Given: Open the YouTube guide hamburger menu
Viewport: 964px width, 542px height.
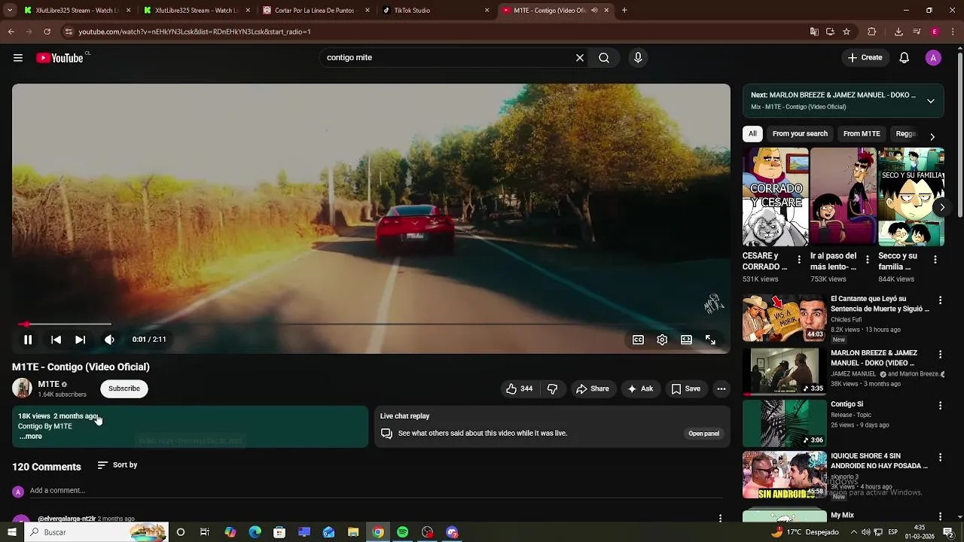Looking at the screenshot, I should pyautogui.click(x=18, y=58).
